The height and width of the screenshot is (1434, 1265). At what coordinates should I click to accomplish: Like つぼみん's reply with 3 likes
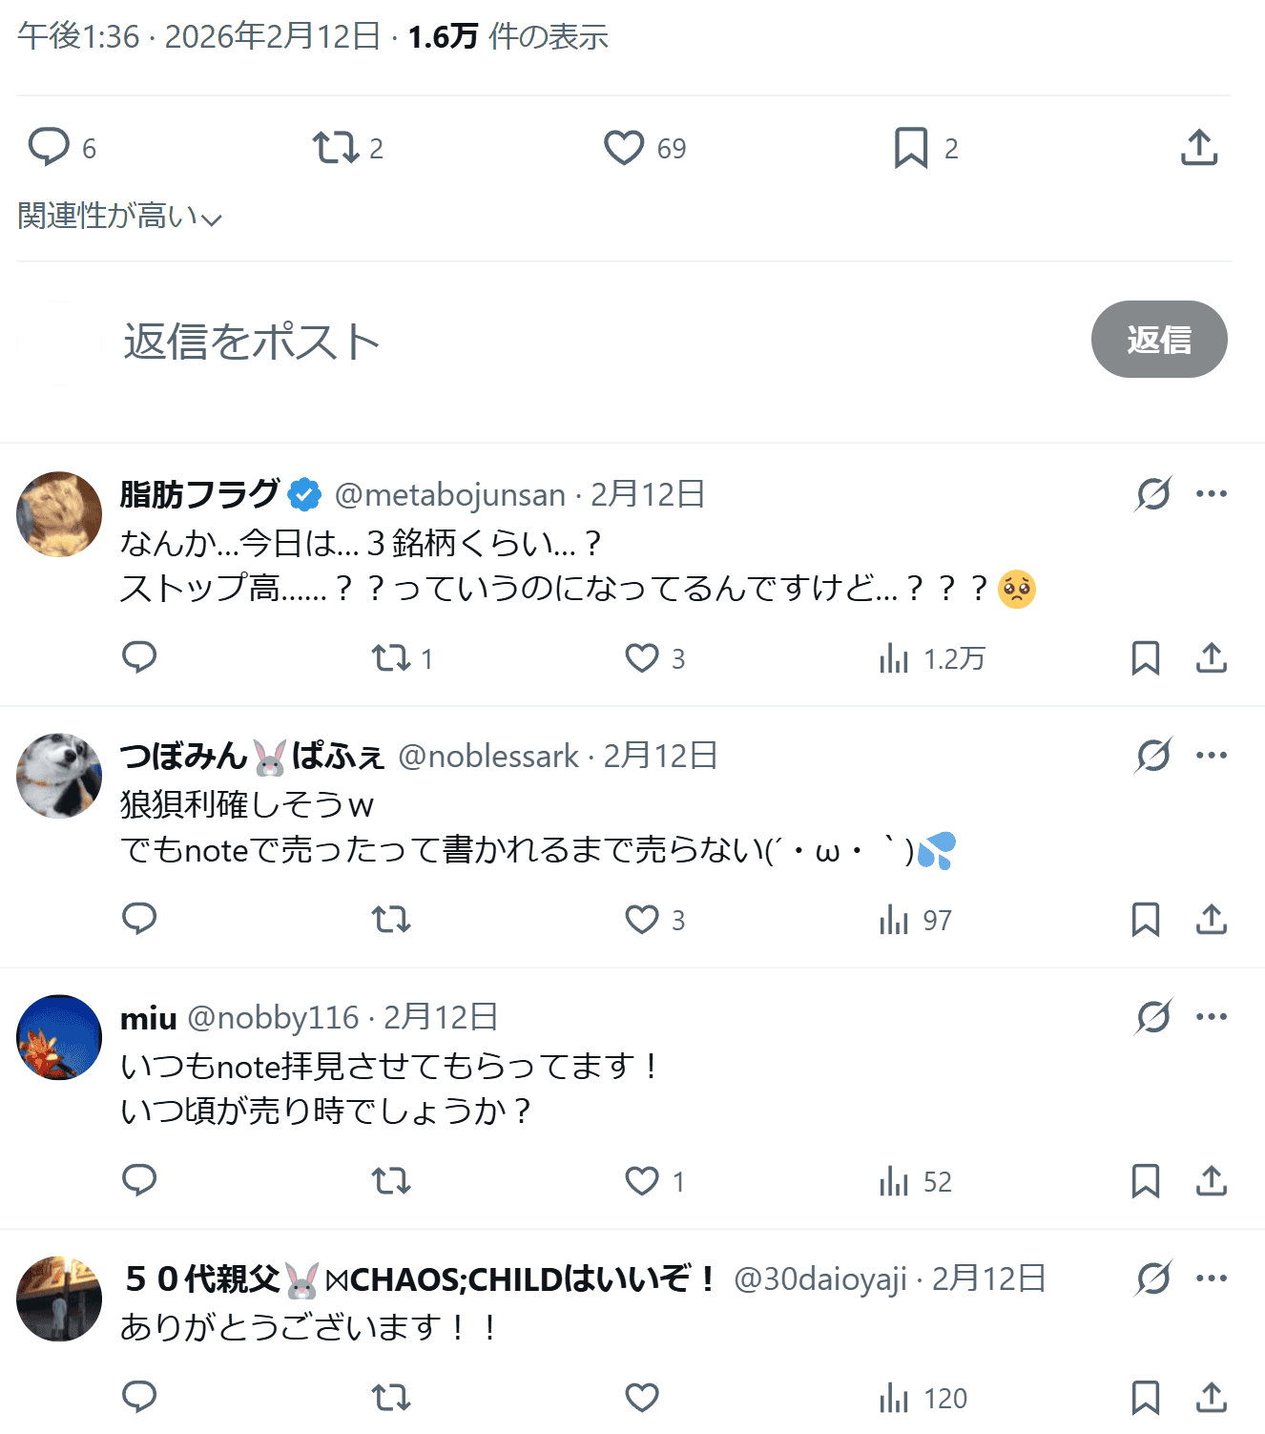click(642, 920)
